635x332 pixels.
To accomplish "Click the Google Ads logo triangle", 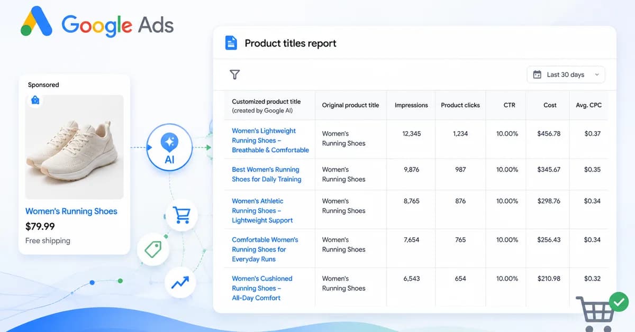I will point(37,22).
